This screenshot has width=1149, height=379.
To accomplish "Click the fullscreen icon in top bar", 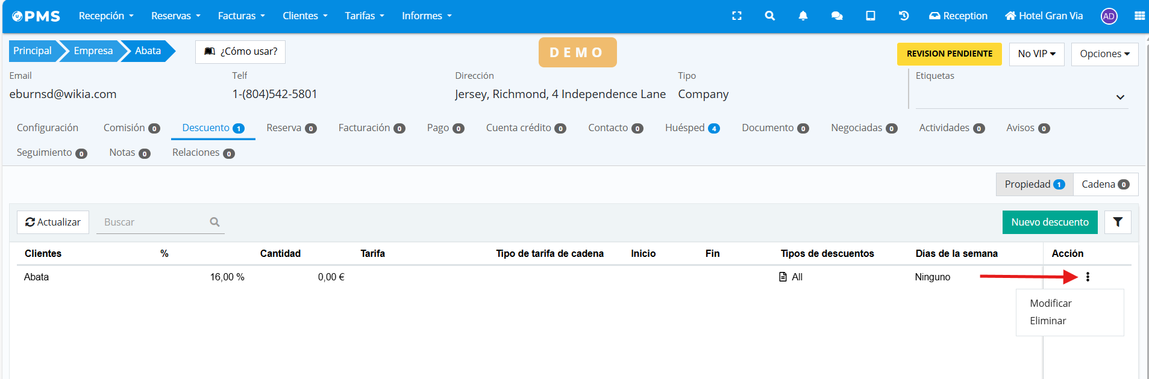I will coord(736,16).
